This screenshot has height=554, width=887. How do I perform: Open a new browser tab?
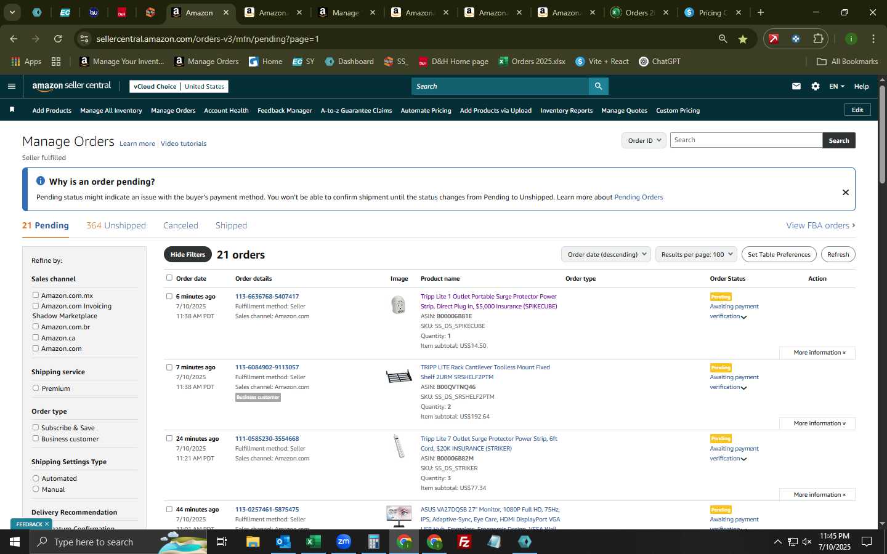click(x=761, y=12)
